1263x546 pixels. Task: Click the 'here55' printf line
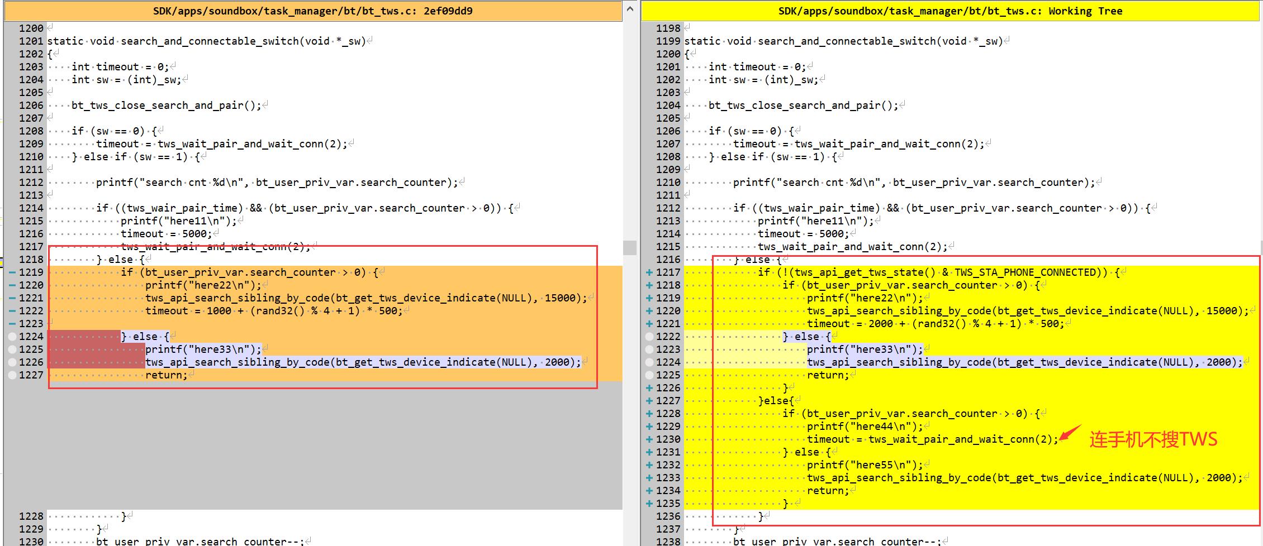(865, 465)
